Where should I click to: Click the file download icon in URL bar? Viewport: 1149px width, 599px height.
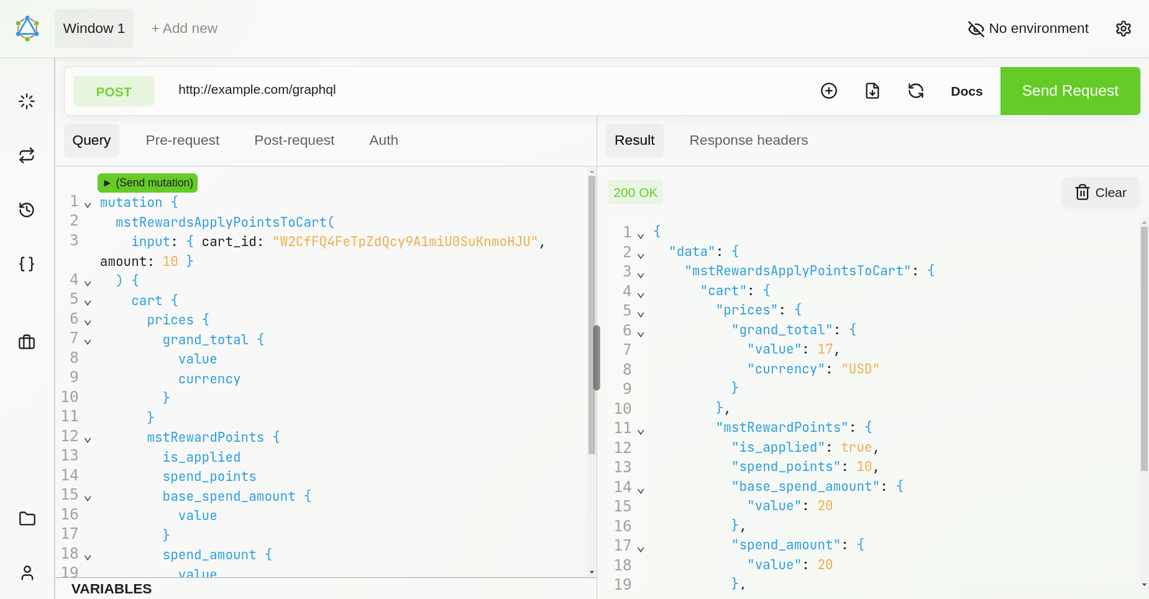click(x=872, y=91)
